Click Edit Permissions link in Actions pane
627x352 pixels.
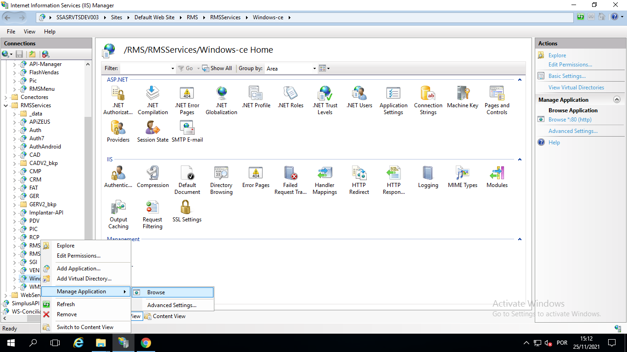tap(570, 65)
